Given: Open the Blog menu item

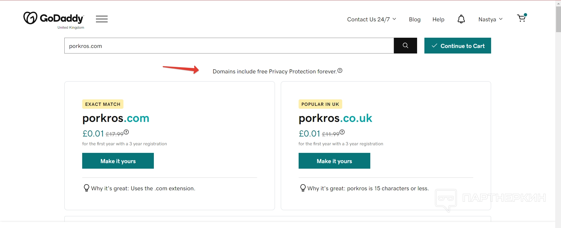Looking at the screenshot, I should click(x=415, y=19).
